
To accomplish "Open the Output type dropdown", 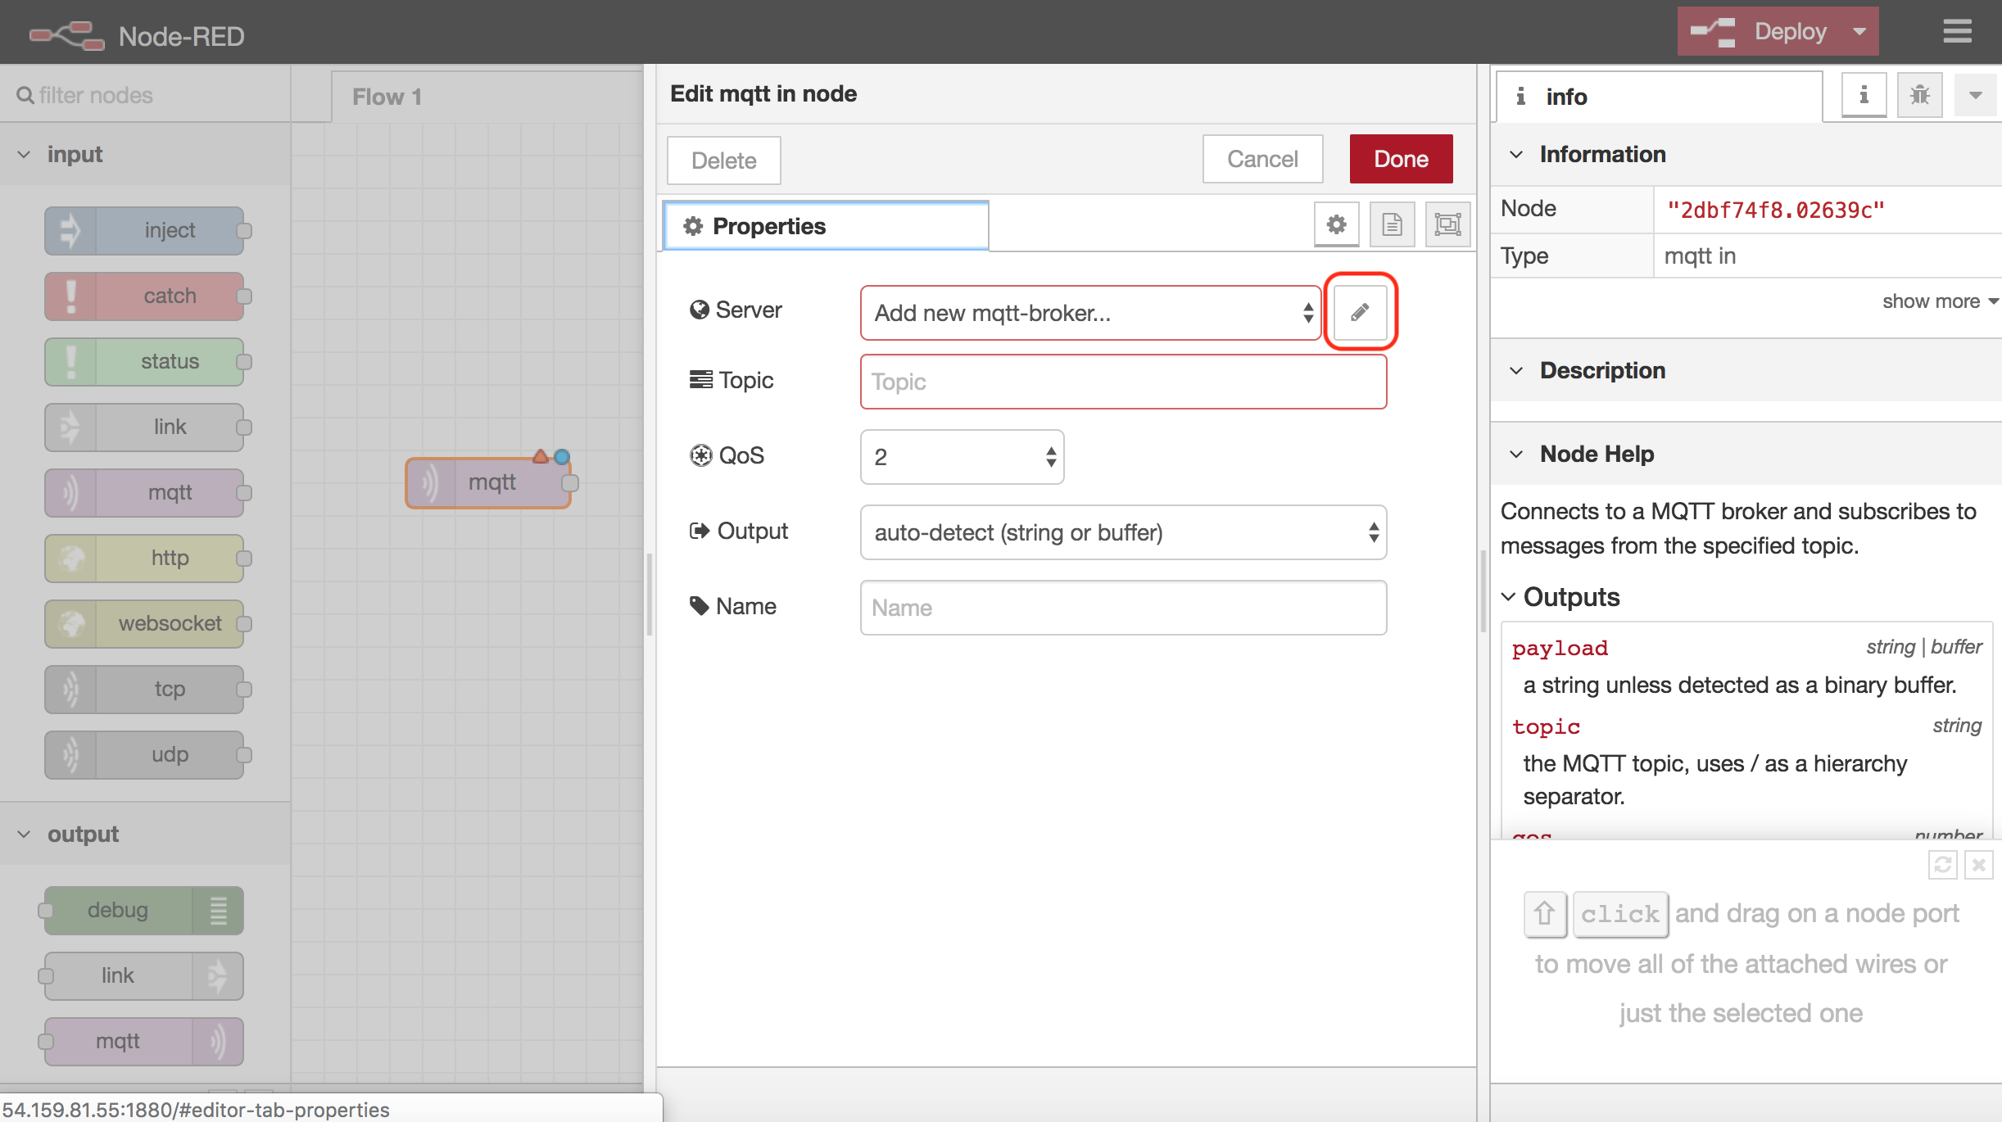I will coord(1123,532).
